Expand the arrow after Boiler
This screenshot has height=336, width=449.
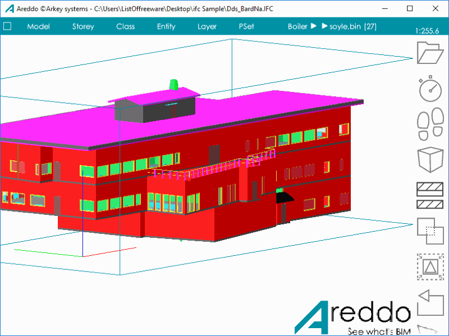[x=314, y=26]
